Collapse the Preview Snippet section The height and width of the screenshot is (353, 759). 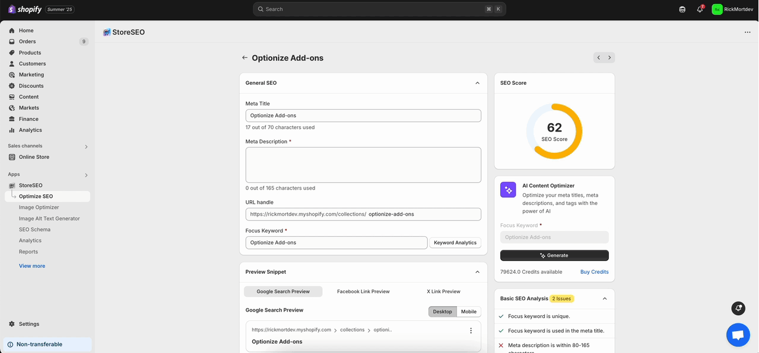[x=477, y=272]
